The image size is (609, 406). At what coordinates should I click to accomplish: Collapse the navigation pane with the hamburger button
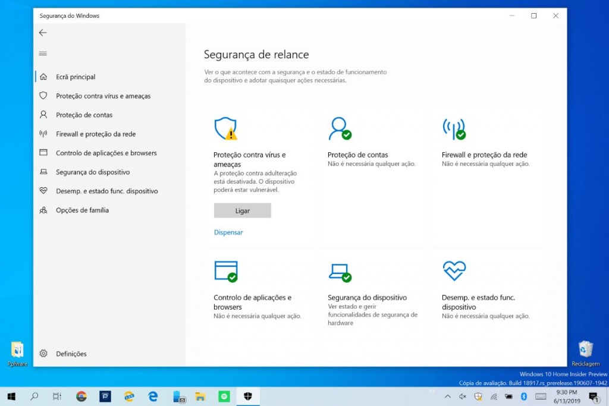[42, 53]
